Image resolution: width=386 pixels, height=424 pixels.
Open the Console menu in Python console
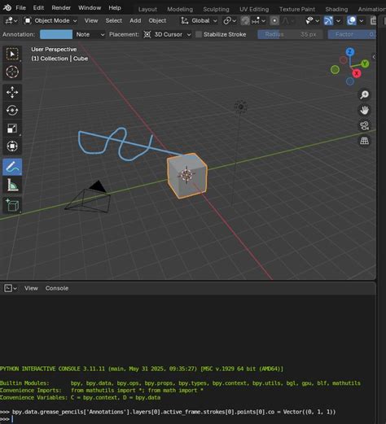[57, 288]
